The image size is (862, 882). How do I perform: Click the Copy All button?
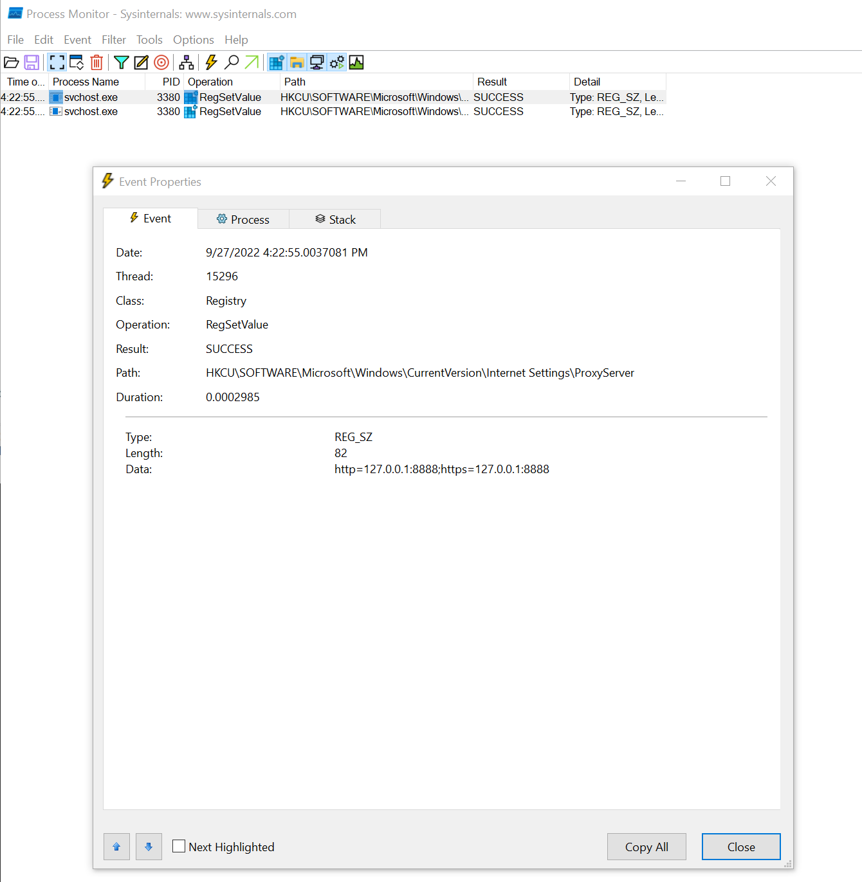646,847
